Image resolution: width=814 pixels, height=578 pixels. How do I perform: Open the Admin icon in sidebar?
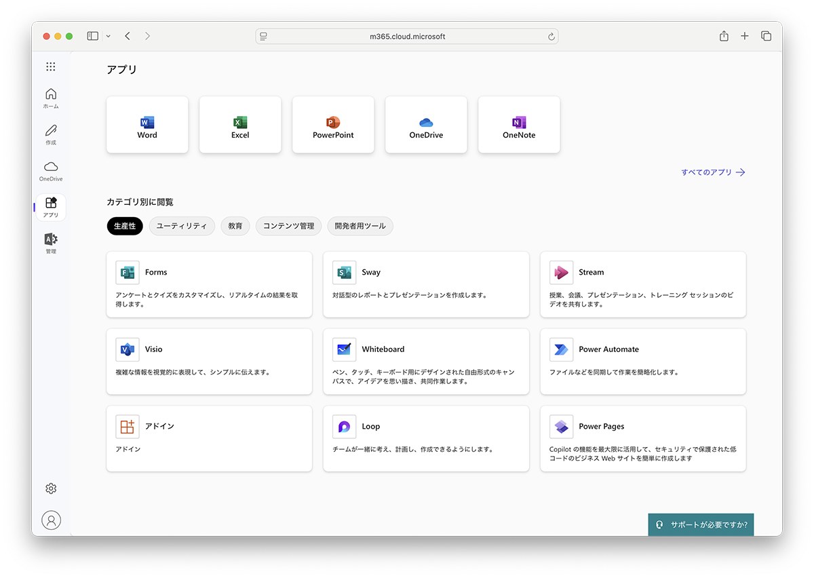(51, 243)
